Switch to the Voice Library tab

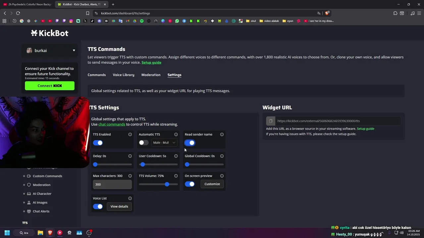(x=124, y=75)
